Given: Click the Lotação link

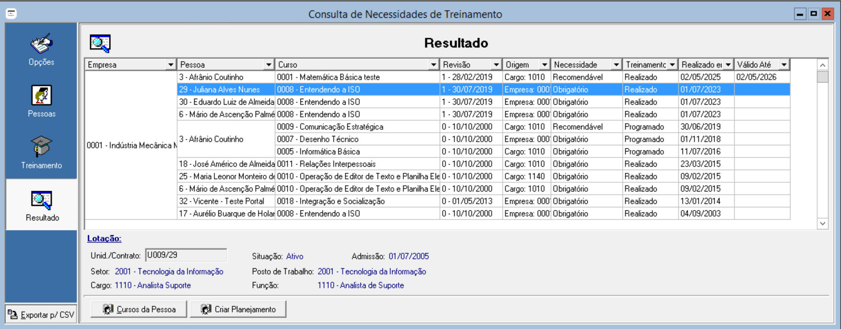Looking at the screenshot, I should [x=104, y=238].
